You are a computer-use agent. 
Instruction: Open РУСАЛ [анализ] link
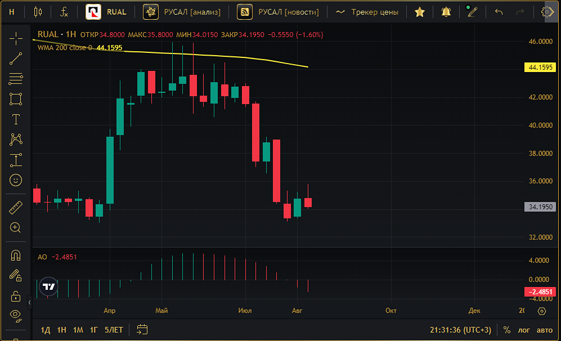click(x=182, y=12)
